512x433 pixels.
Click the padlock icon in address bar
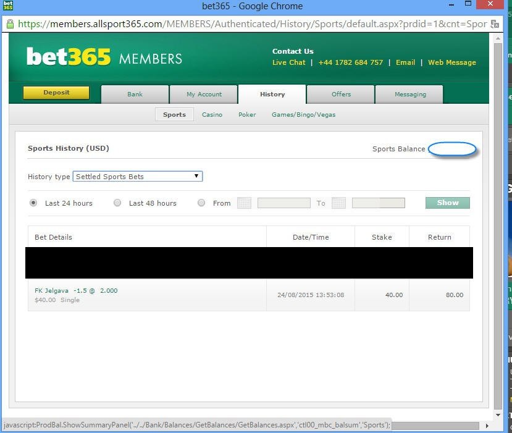(10, 24)
